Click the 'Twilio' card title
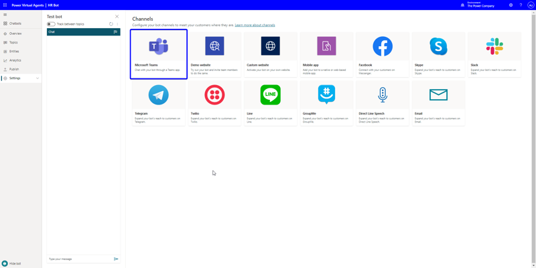The width and height of the screenshot is (536, 268). pos(195,113)
